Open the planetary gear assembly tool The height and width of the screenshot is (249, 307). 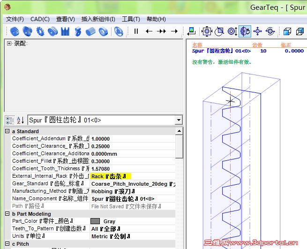pos(119,31)
